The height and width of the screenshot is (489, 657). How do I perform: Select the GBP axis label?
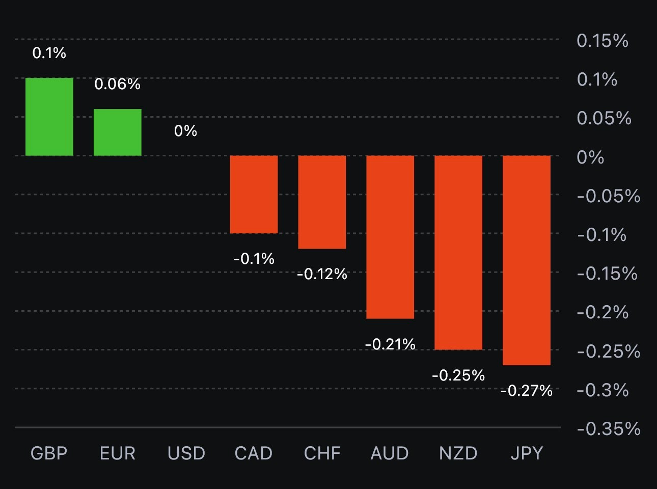(x=49, y=453)
